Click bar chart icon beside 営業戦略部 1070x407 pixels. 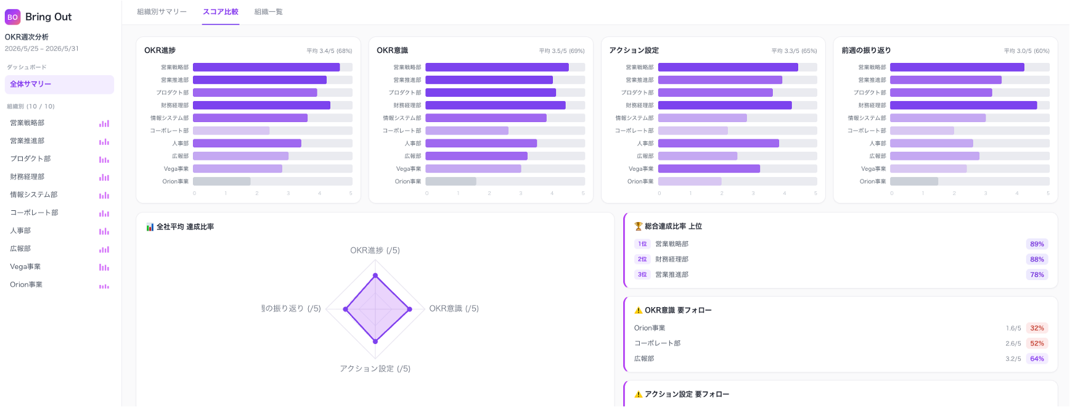click(x=104, y=123)
